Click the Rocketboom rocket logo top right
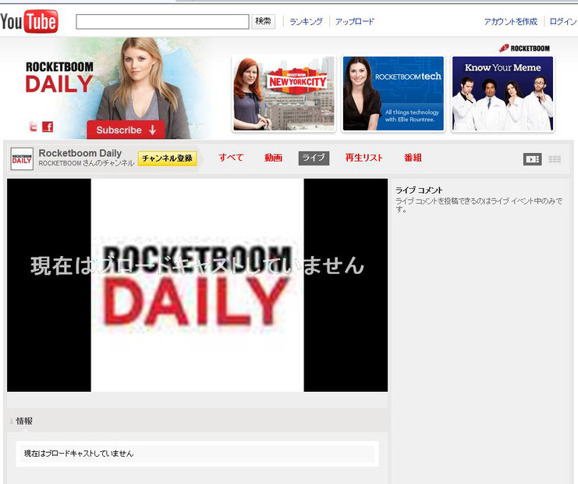The image size is (578, 484). click(x=524, y=48)
